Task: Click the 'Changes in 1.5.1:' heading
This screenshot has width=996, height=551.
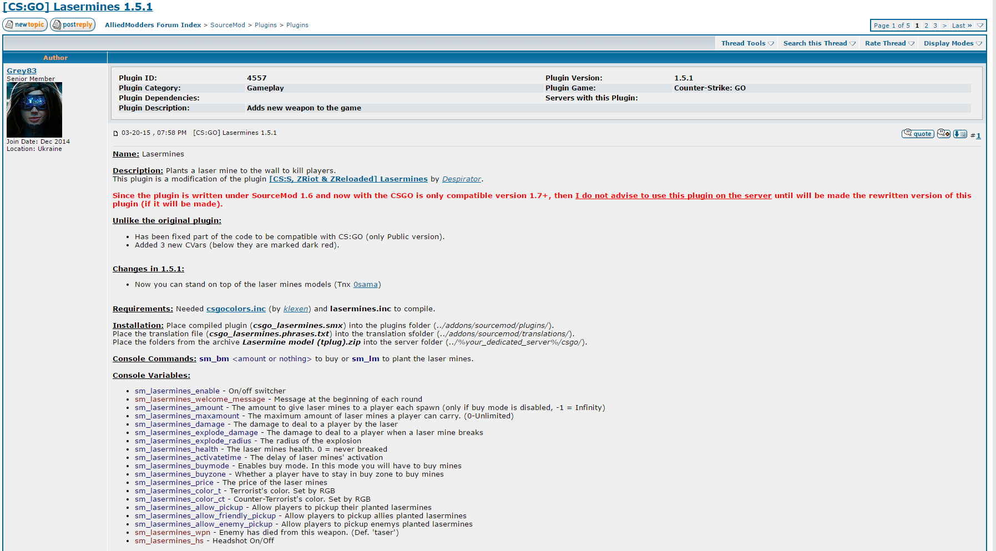Action: [x=148, y=269]
